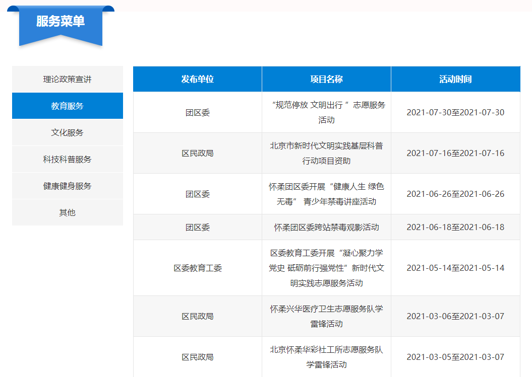Click date 2021-03-05至2021-03-07
The width and height of the screenshot is (532, 377).
455,357
